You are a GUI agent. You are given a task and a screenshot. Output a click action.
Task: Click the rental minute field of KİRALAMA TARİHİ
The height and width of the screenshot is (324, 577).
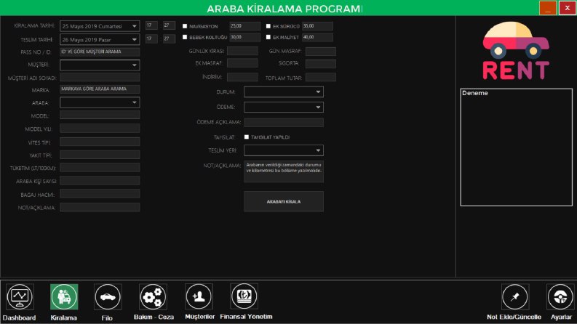click(x=169, y=25)
